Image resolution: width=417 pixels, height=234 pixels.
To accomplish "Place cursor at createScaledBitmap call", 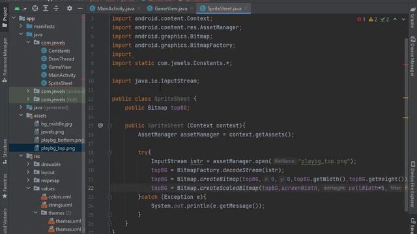I will coord(229,188).
